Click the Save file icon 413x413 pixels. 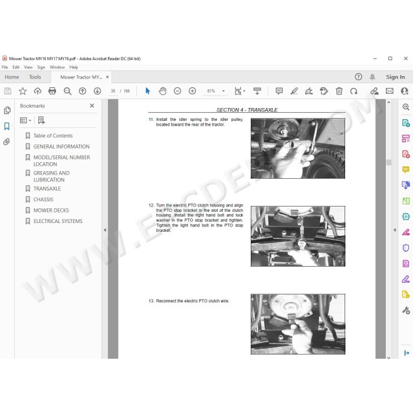point(8,91)
